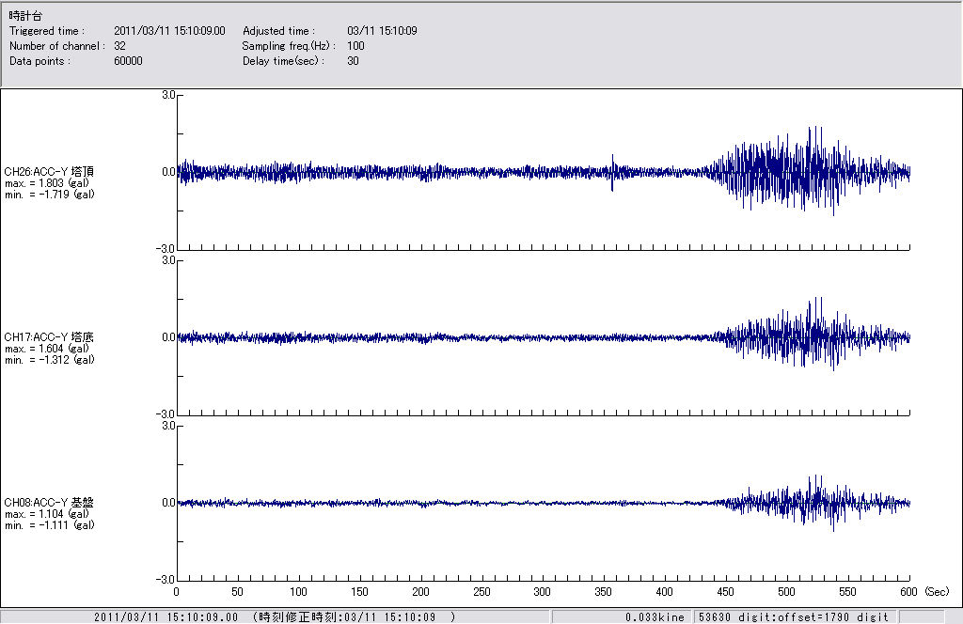Click the 0.033kine status bar field
963x624 pixels.
tap(655, 616)
